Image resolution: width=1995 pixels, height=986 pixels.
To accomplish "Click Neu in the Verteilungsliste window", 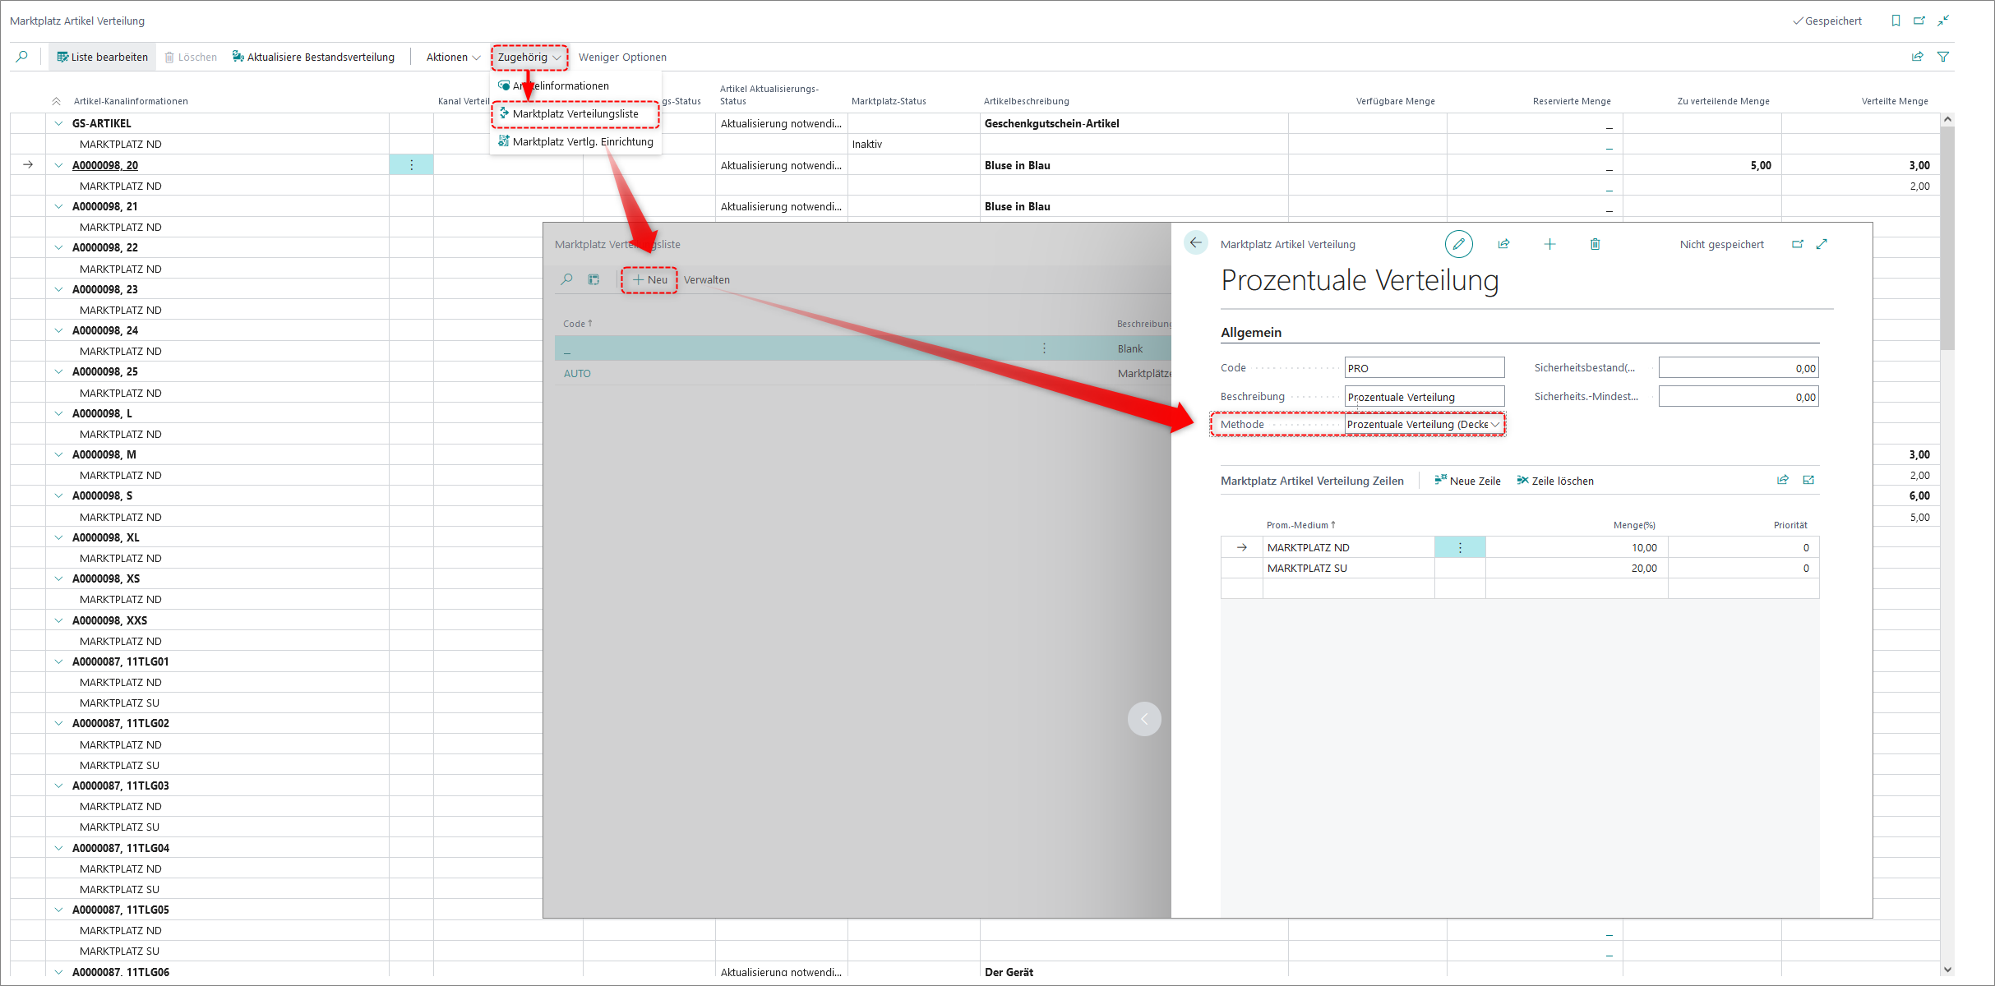I will pyautogui.click(x=649, y=279).
